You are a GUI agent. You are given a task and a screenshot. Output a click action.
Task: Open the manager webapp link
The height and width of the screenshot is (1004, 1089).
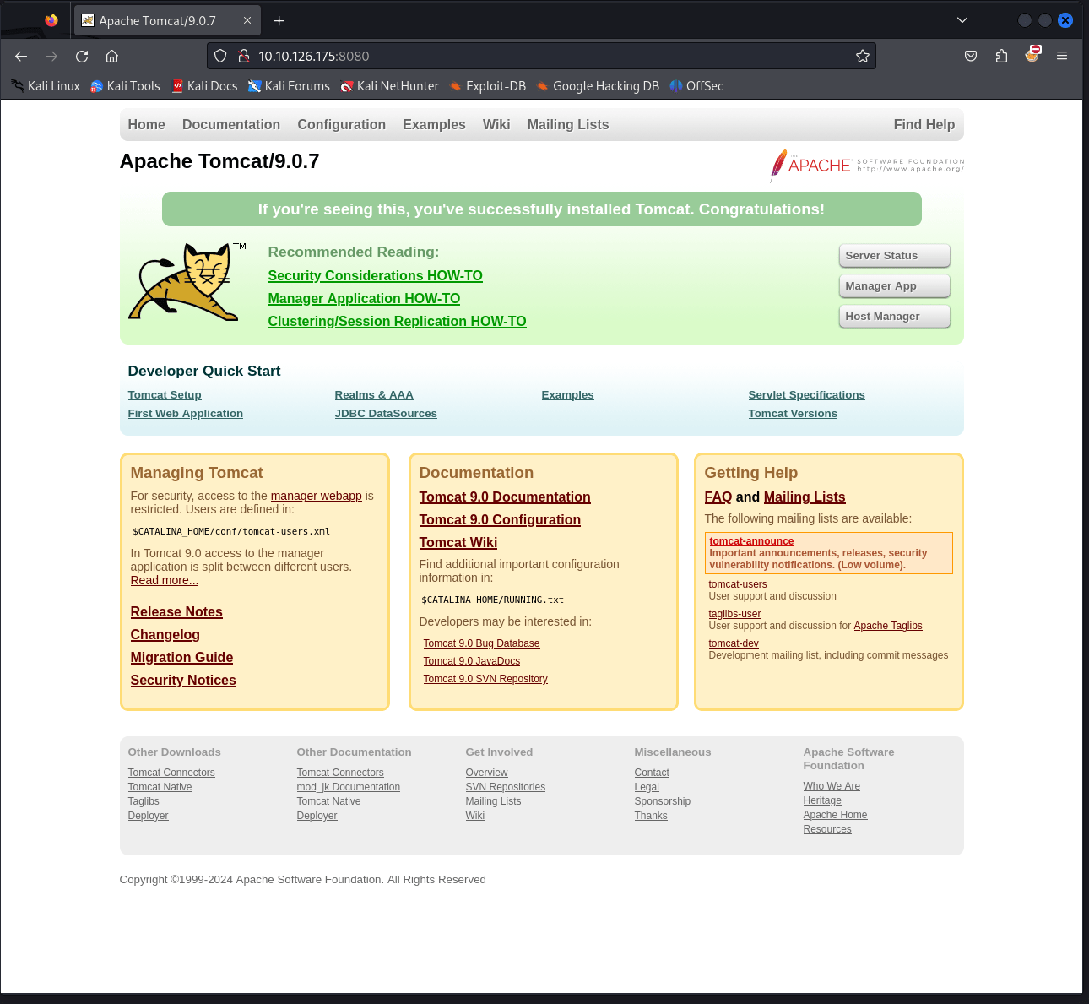coord(316,496)
